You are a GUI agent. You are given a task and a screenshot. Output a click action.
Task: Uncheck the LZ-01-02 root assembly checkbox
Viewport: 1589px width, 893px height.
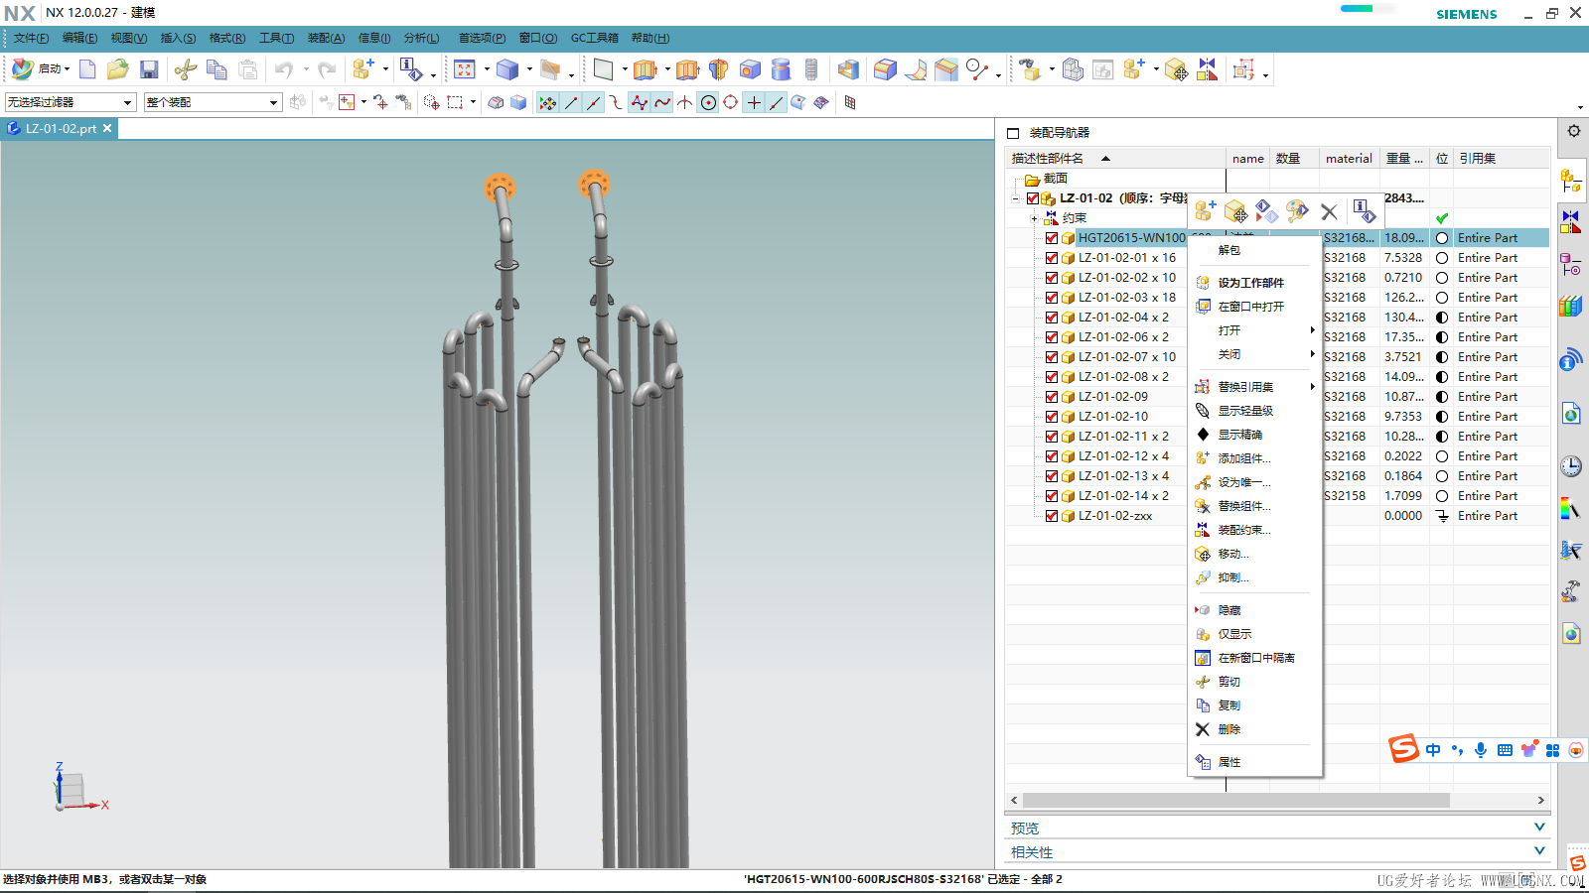pyautogui.click(x=1033, y=198)
